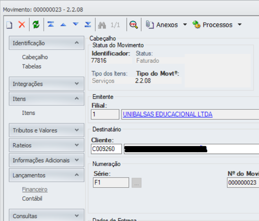Go to next record down arrow
The width and height of the screenshot is (259, 221).
[75, 25]
